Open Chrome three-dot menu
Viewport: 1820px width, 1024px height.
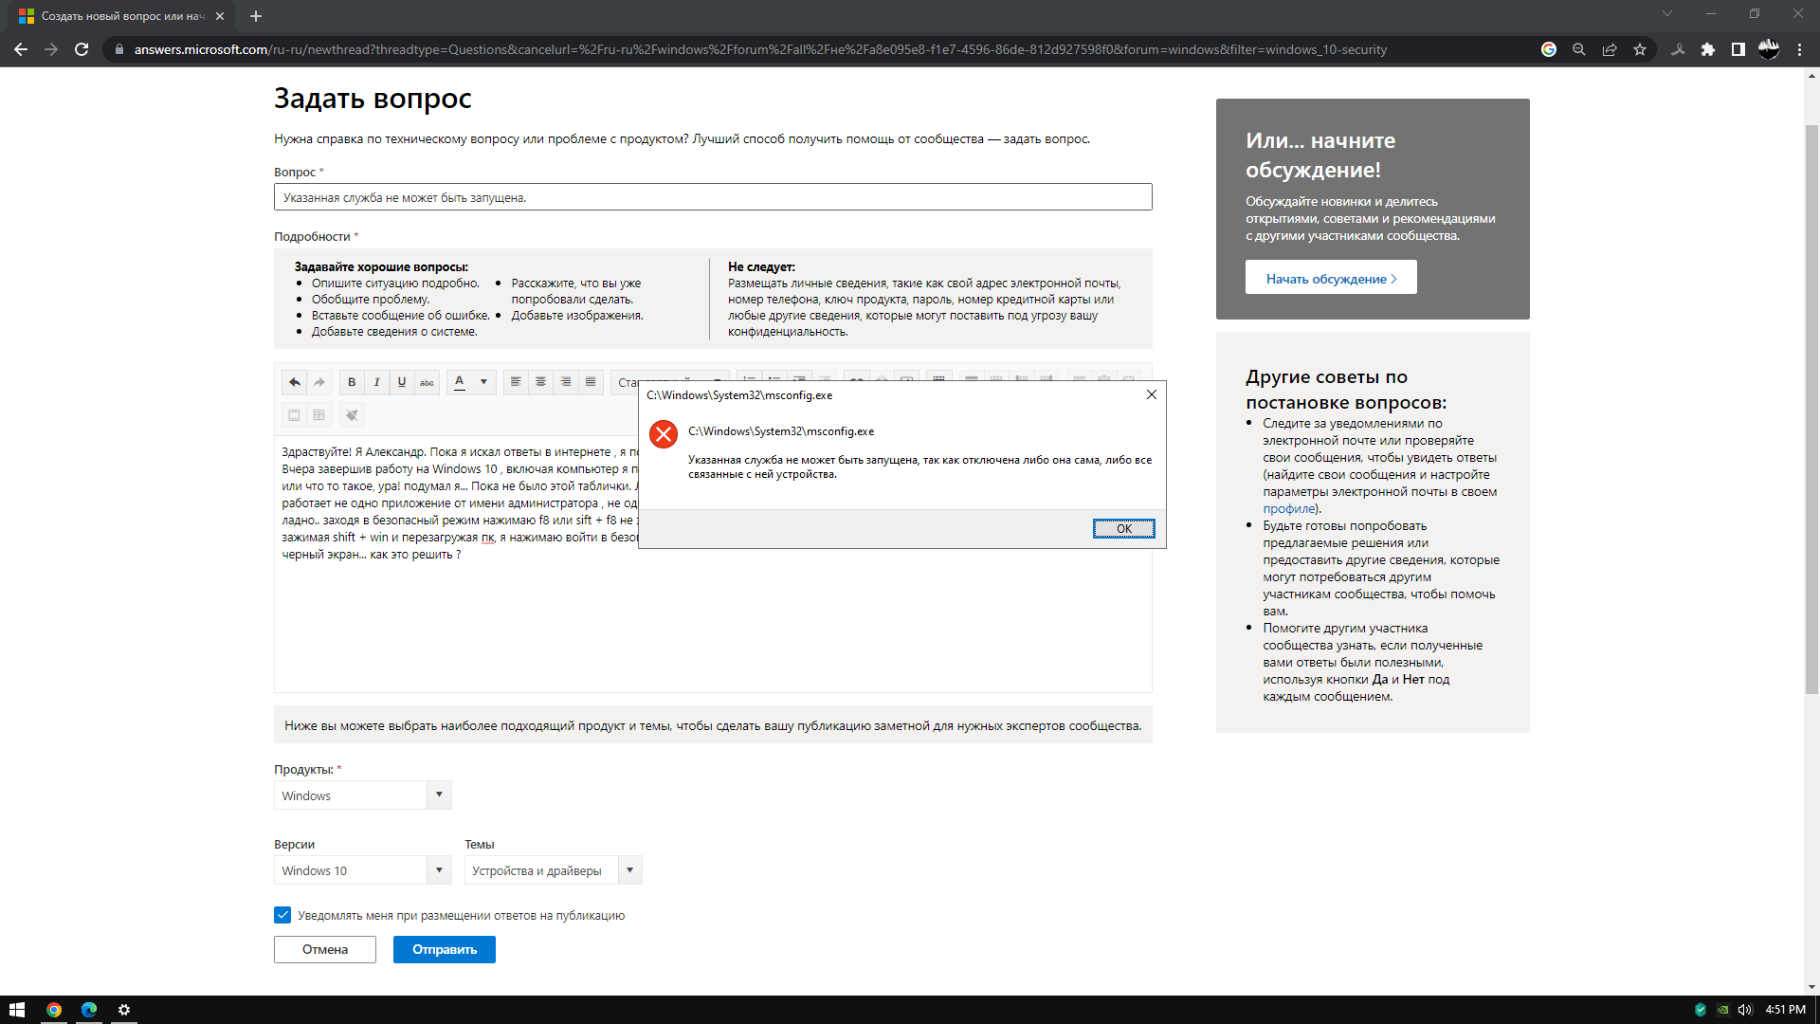click(x=1799, y=49)
